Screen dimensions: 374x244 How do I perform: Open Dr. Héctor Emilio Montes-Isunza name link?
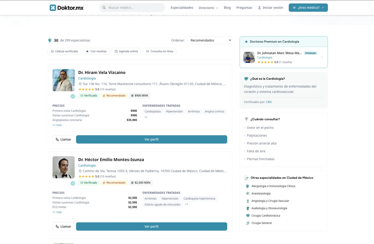(x=111, y=160)
